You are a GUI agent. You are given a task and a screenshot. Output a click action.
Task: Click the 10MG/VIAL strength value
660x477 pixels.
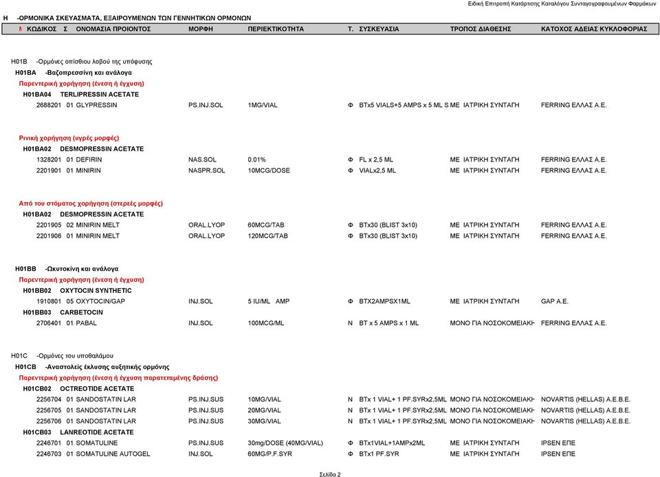click(264, 399)
